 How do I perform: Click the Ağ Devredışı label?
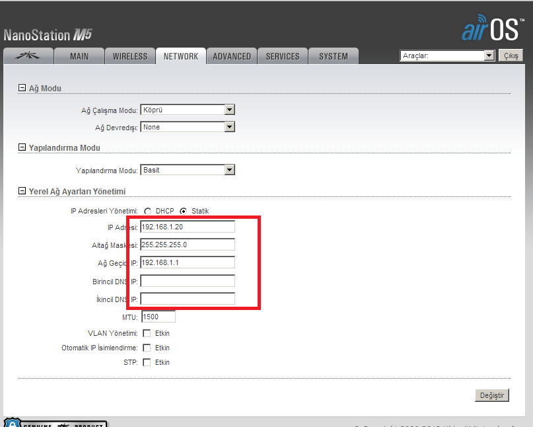tap(117, 128)
